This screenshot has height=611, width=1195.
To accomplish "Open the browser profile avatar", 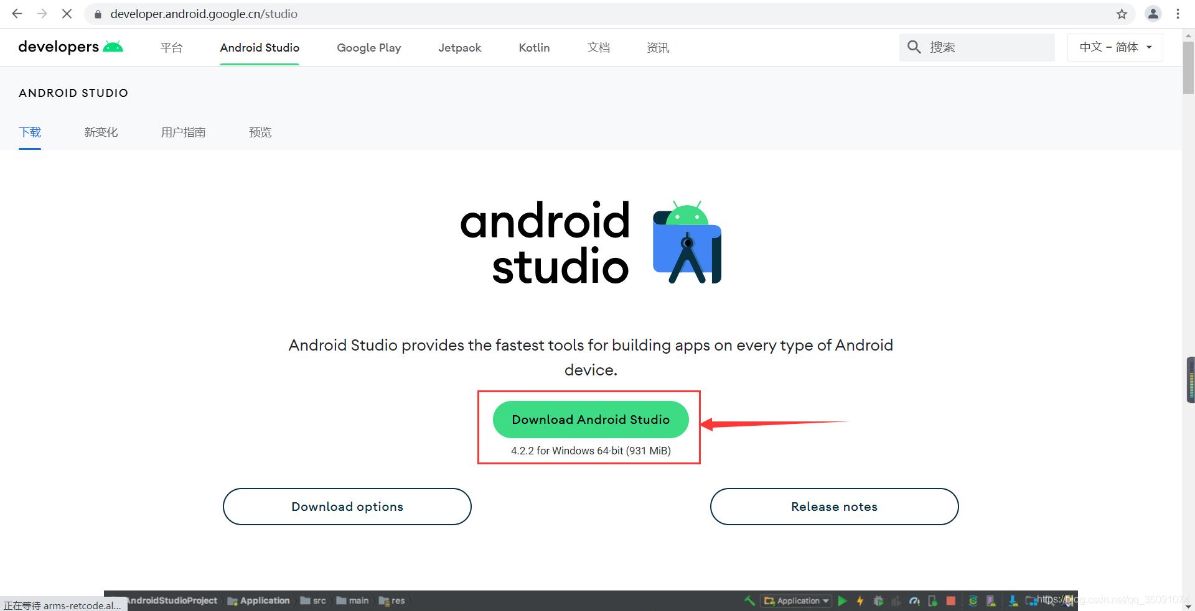I will click(x=1153, y=14).
